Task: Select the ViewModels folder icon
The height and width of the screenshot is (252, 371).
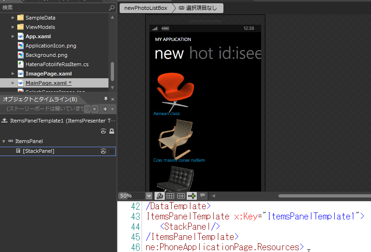Action: click(x=20, y=27)
